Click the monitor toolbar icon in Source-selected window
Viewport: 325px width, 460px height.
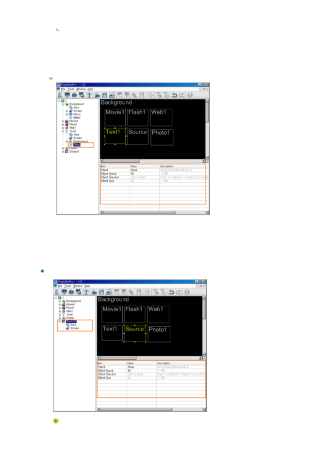64,292
